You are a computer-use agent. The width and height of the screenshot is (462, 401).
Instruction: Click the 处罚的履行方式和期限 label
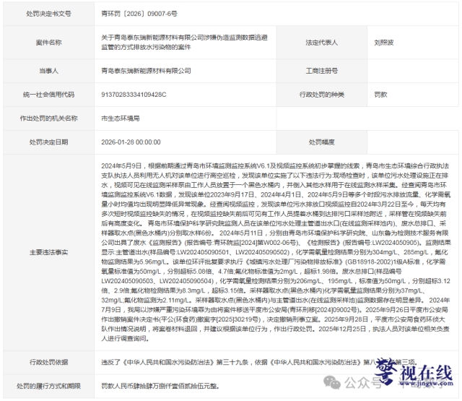point(48,386)
